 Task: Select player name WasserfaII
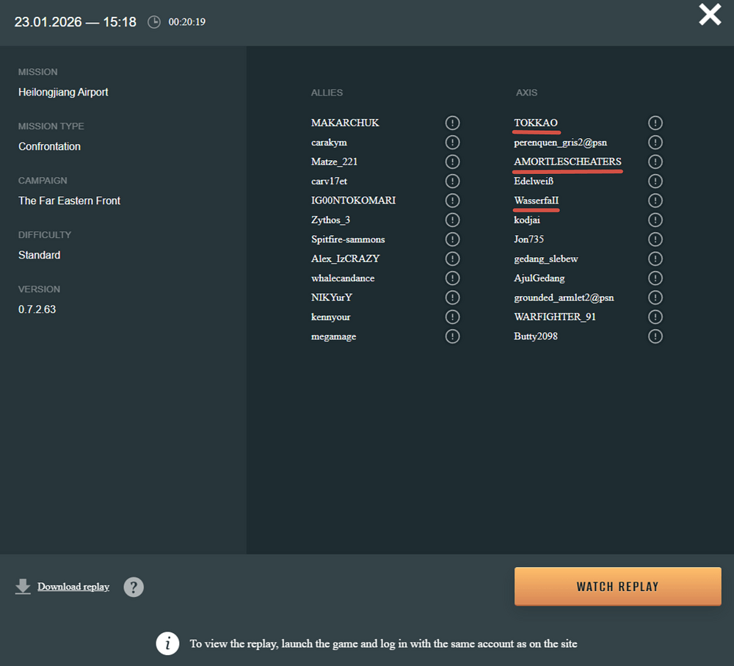coord(537,200)
